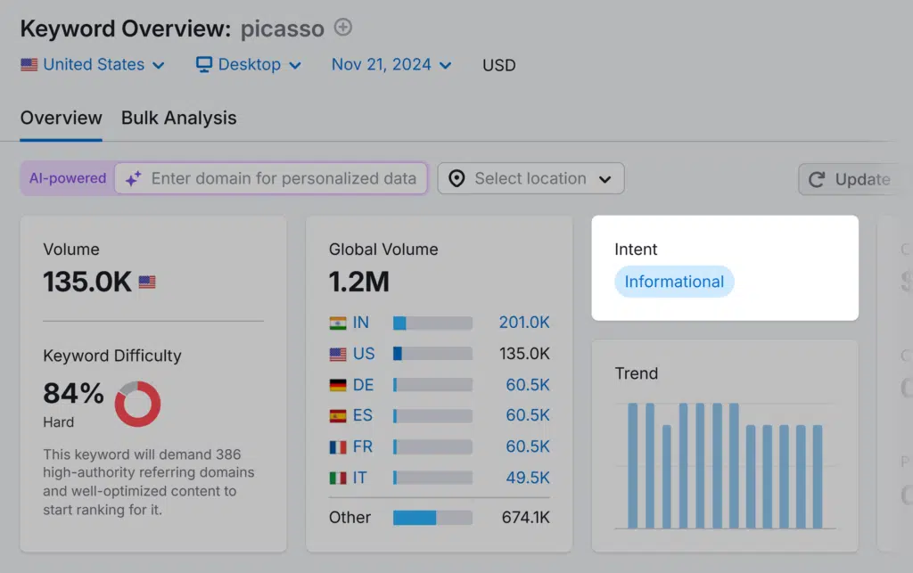Viewport: 913px width, 573px height.
Task: Open the Select location dropdown
Action: click(x=531, y=179)
